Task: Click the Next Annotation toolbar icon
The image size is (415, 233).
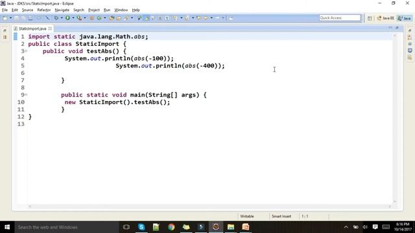Action: point(175,18)
